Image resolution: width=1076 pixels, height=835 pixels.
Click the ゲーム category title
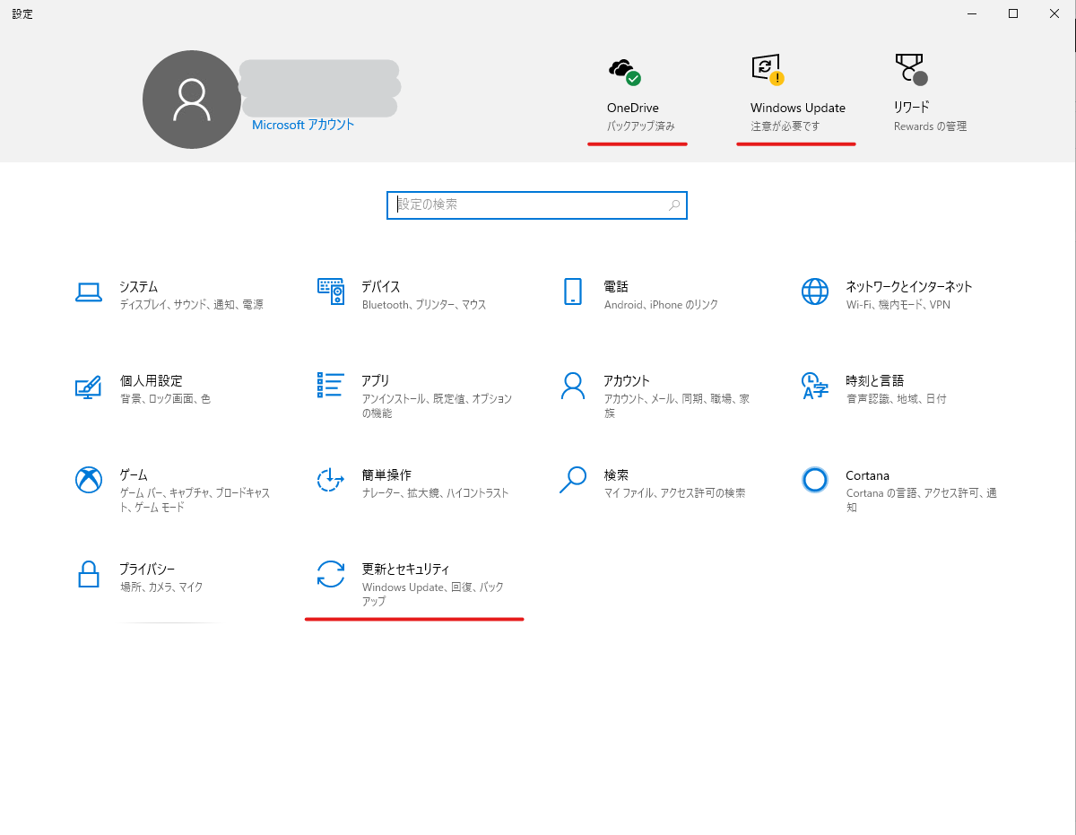pyautogui.click(x=134, y=474)
